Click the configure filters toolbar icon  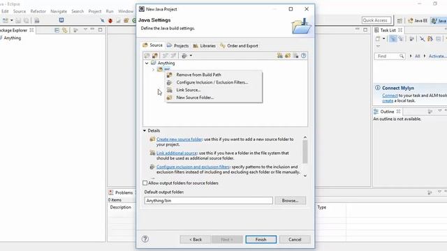point(184,56)
